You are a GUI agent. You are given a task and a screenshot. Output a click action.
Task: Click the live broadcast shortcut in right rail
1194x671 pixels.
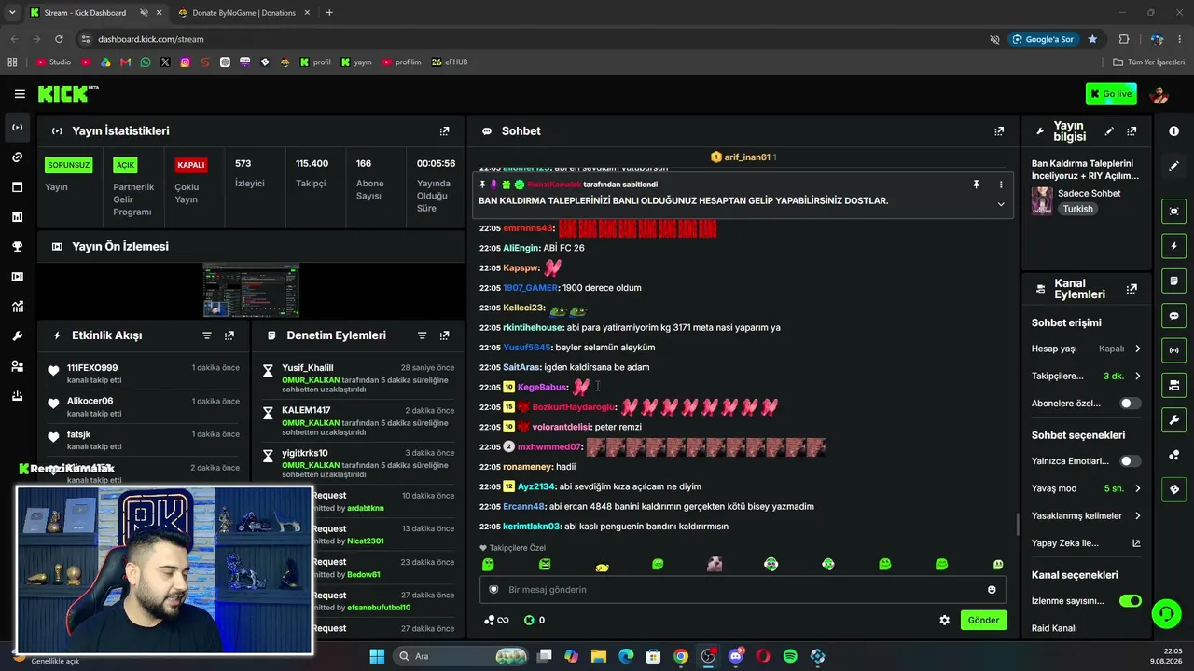click(1174, 350)
